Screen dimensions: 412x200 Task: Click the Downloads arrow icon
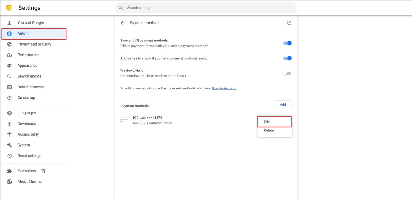coord(9,123)
